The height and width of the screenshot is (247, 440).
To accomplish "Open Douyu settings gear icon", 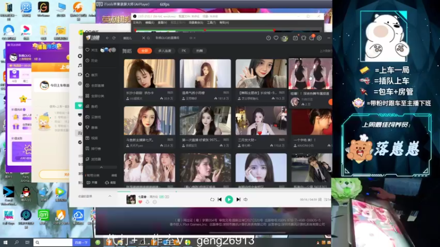I will (320, 38).
